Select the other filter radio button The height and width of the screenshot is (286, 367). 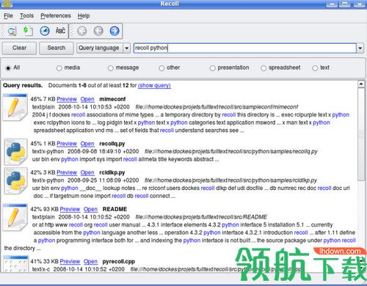161,68
